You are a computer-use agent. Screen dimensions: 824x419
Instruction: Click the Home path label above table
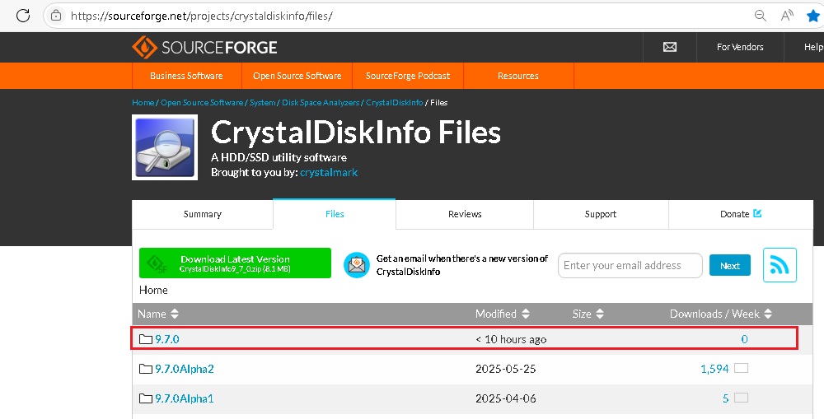(153, 290)
